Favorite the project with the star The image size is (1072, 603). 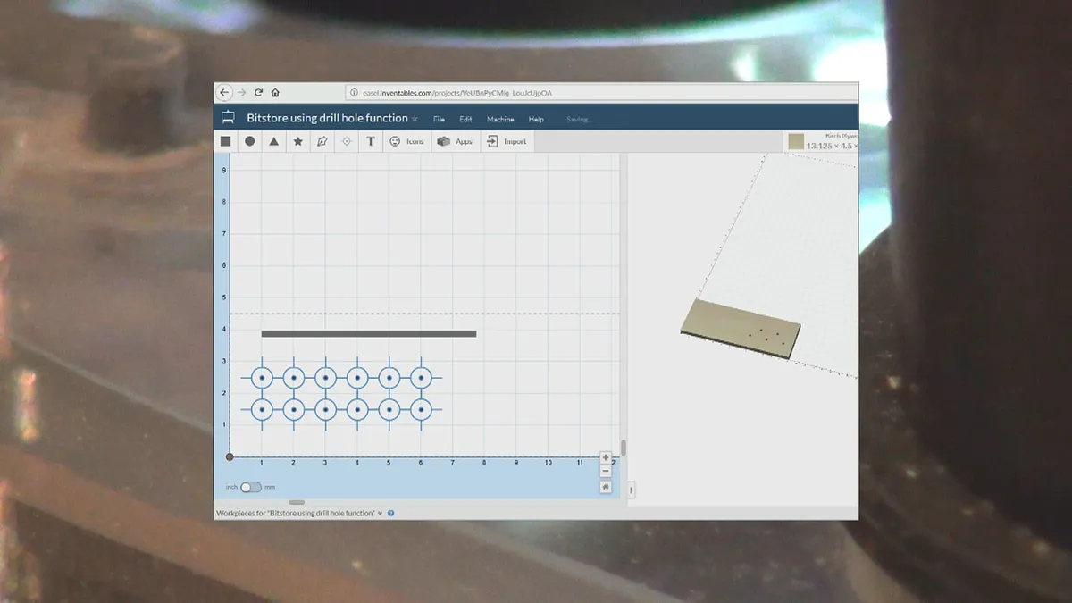415,118
